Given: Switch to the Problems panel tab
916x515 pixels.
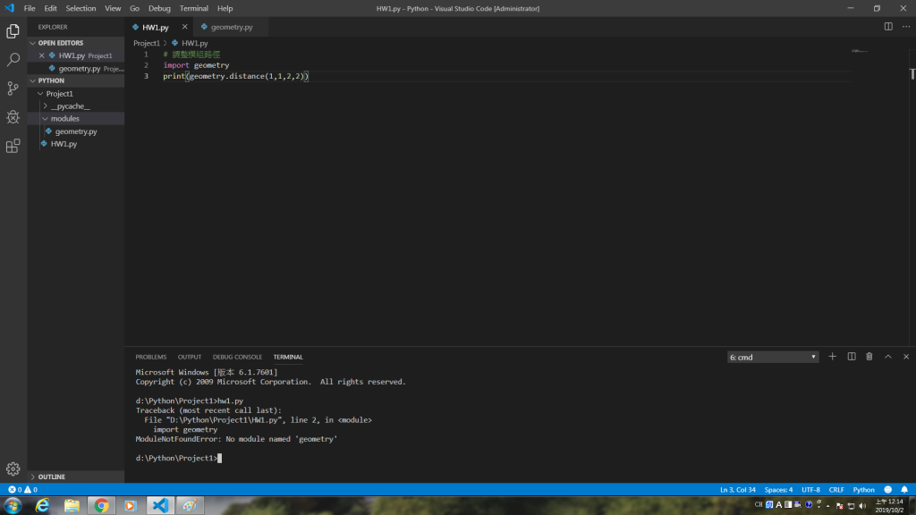Looking at the screenshot, I should pos(150,357).
